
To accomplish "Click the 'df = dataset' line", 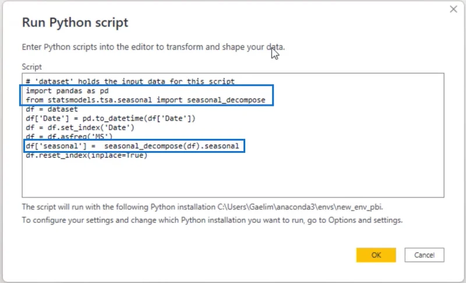I will click(x=52, y=109).
